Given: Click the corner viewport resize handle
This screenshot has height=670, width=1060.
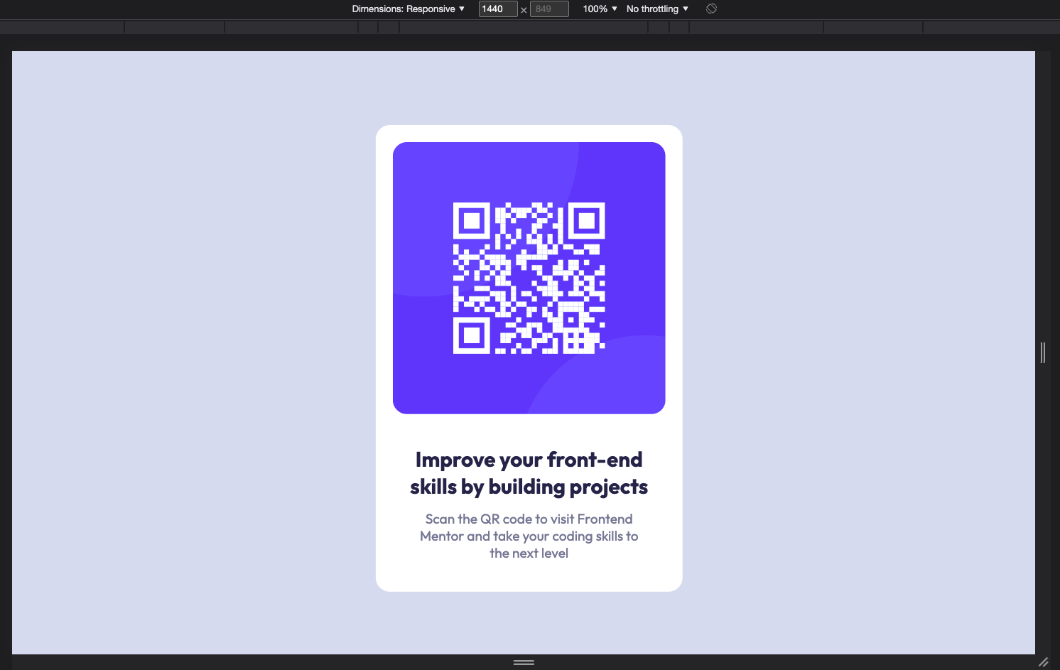Looking at the screenshot, I should (1044, 662).
